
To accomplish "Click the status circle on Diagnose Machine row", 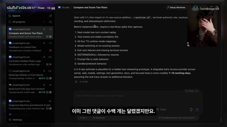I will pos(50,109).
